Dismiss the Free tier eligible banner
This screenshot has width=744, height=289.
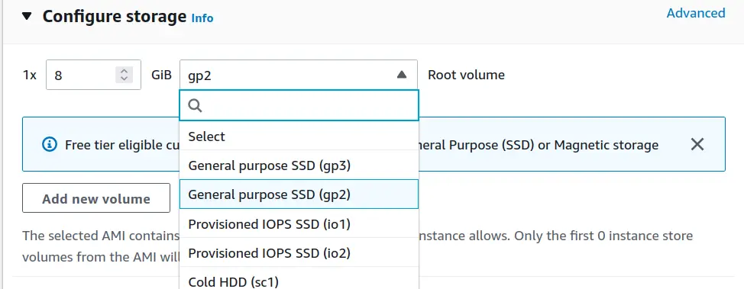(697, 145)
